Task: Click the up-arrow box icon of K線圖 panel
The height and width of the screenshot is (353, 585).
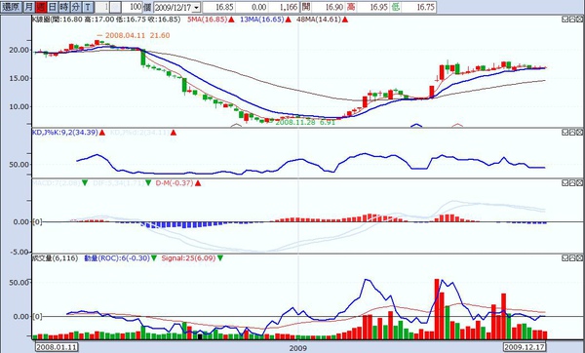Action: (x=572, y=20)
